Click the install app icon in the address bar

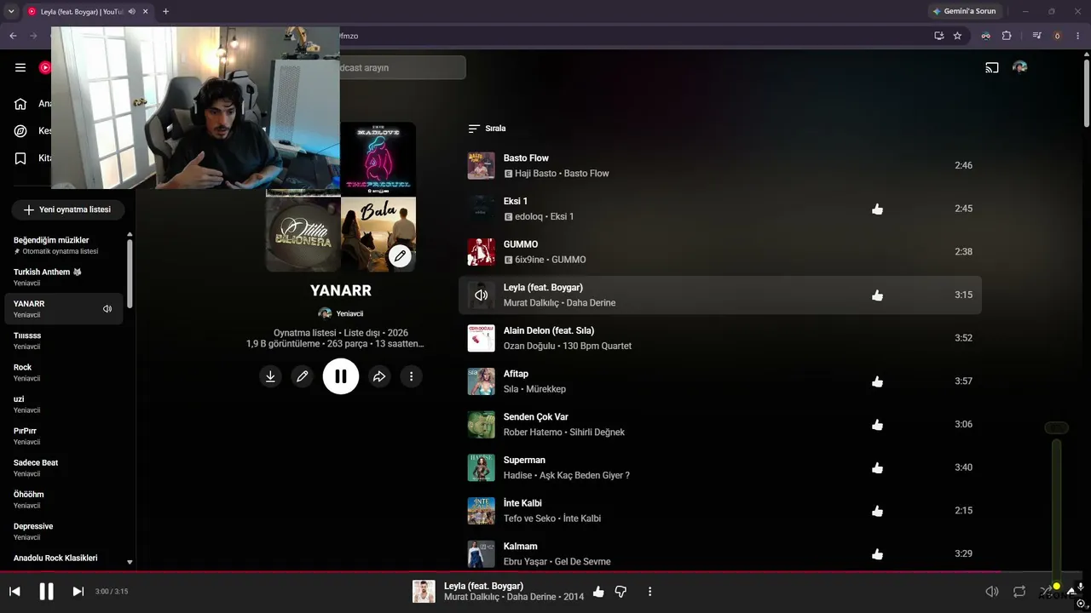pos(938,36)
